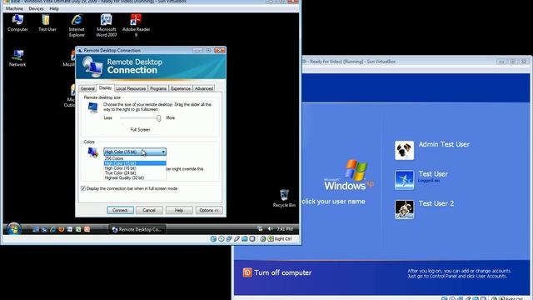The width and height of the screenshot is (533, 300).
Task: Click the colors icon beside the color dropdown
Action: pos(92,152)
